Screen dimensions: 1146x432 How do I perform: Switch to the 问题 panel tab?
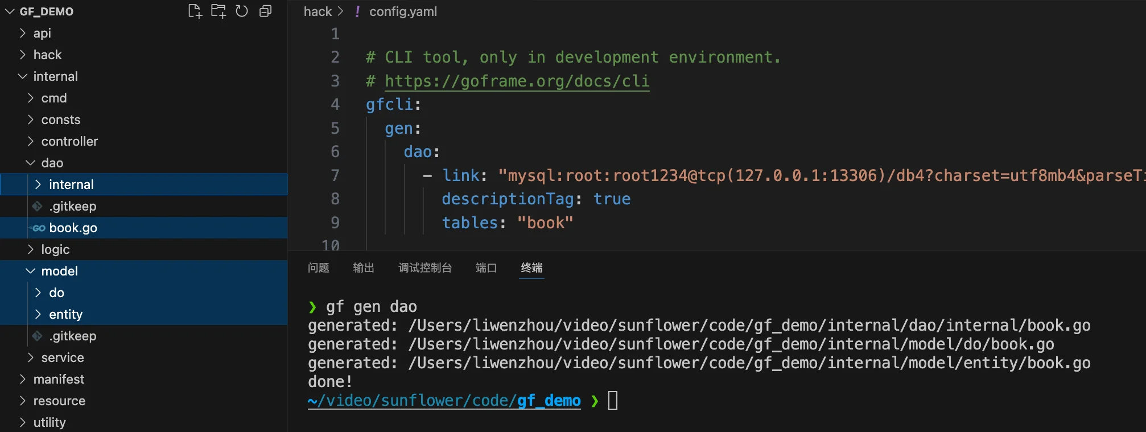click(318, 268)
